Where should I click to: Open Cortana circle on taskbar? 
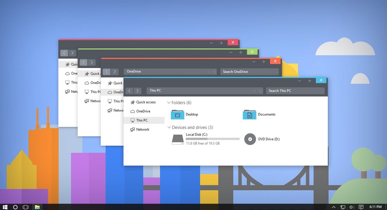pyautogui.click(x=15, y=207)
